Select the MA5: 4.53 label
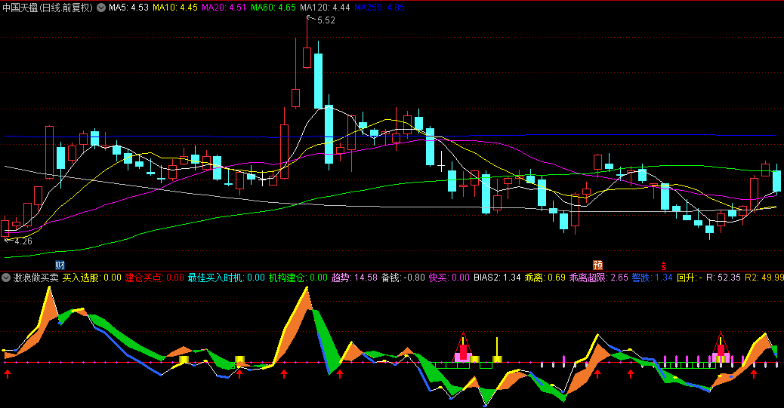The image size is (784, 408). click(128, 8)
